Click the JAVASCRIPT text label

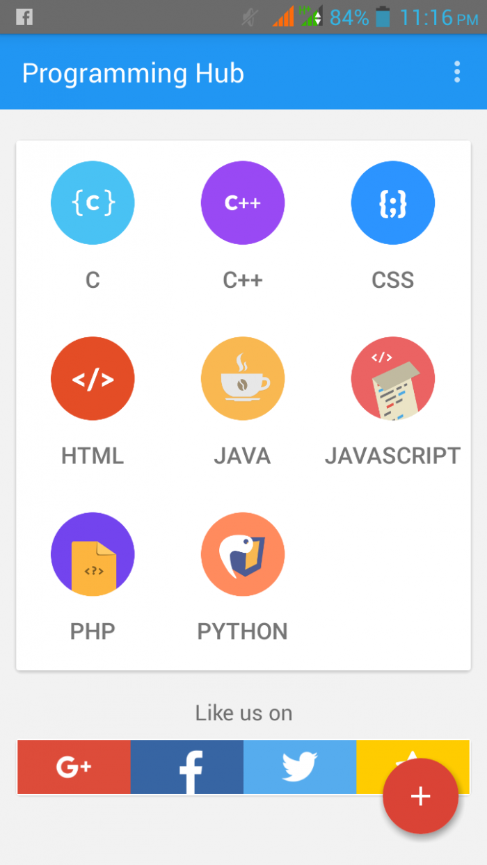click(393, 456)
